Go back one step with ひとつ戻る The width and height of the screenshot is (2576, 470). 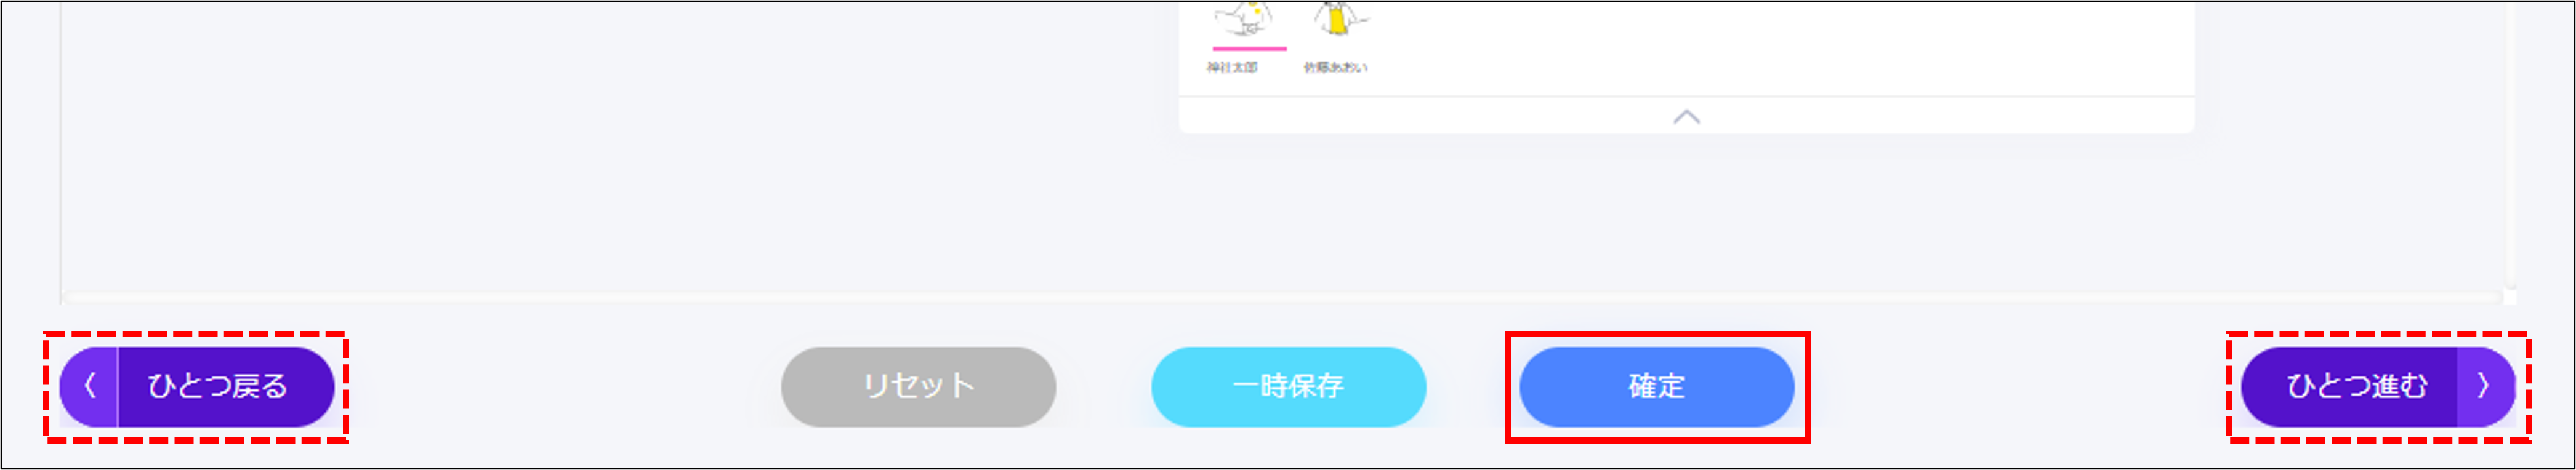point(197,386)
